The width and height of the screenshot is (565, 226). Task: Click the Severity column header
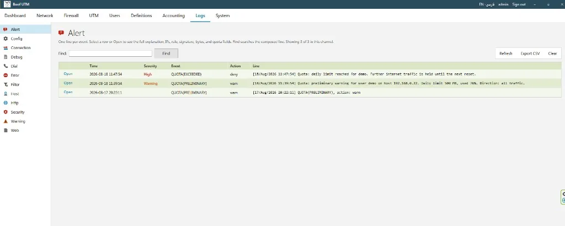pyautogui.click(x=150, y=66)
